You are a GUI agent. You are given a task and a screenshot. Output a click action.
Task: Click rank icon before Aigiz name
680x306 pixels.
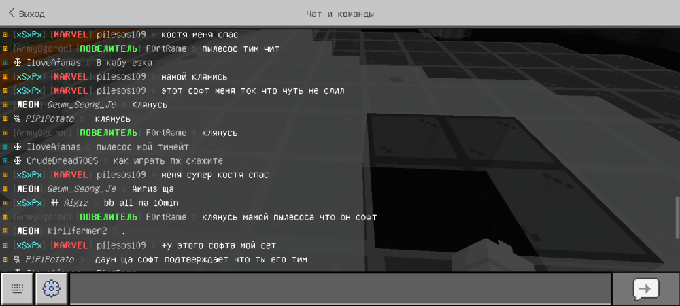pyautogui.click(x=54, y=203)
